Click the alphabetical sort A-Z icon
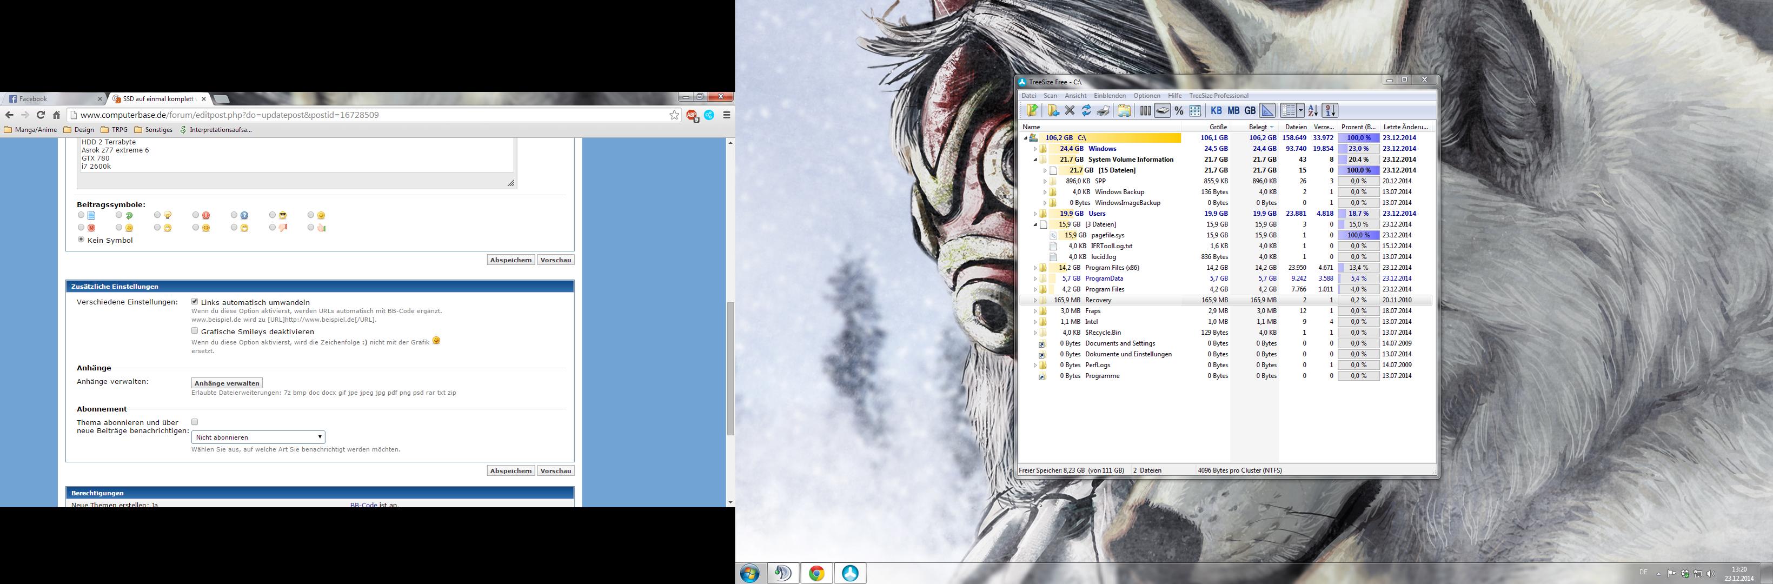 (1312, 111)
